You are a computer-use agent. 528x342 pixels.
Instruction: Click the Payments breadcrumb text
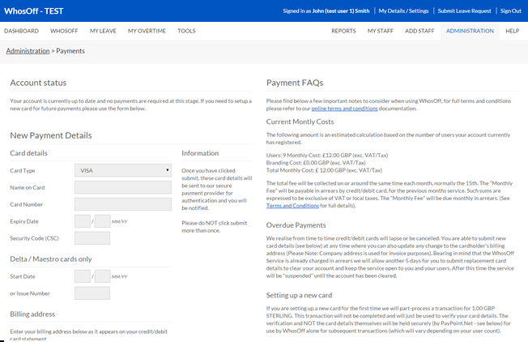(70, 51)
